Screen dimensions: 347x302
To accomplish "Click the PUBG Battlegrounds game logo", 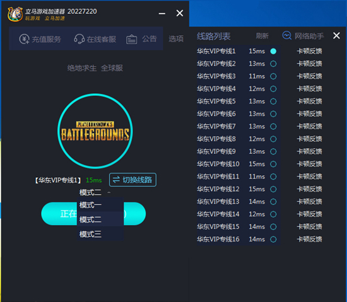I will 95,131.
